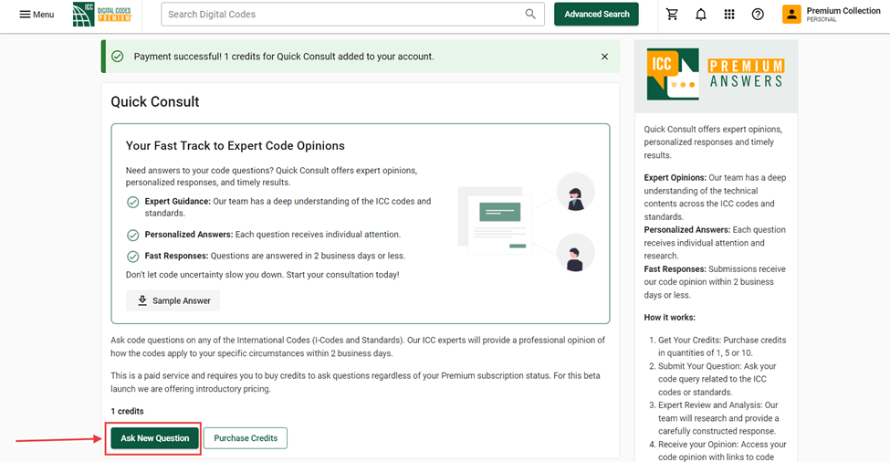Click the magnifying glass search icon
This screenshot has height=462, width=890.
click(x=530, y=15)
